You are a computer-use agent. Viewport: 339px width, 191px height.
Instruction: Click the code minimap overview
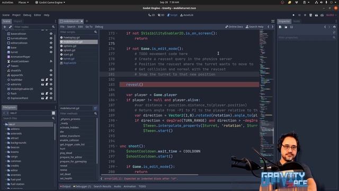(266, 102)
